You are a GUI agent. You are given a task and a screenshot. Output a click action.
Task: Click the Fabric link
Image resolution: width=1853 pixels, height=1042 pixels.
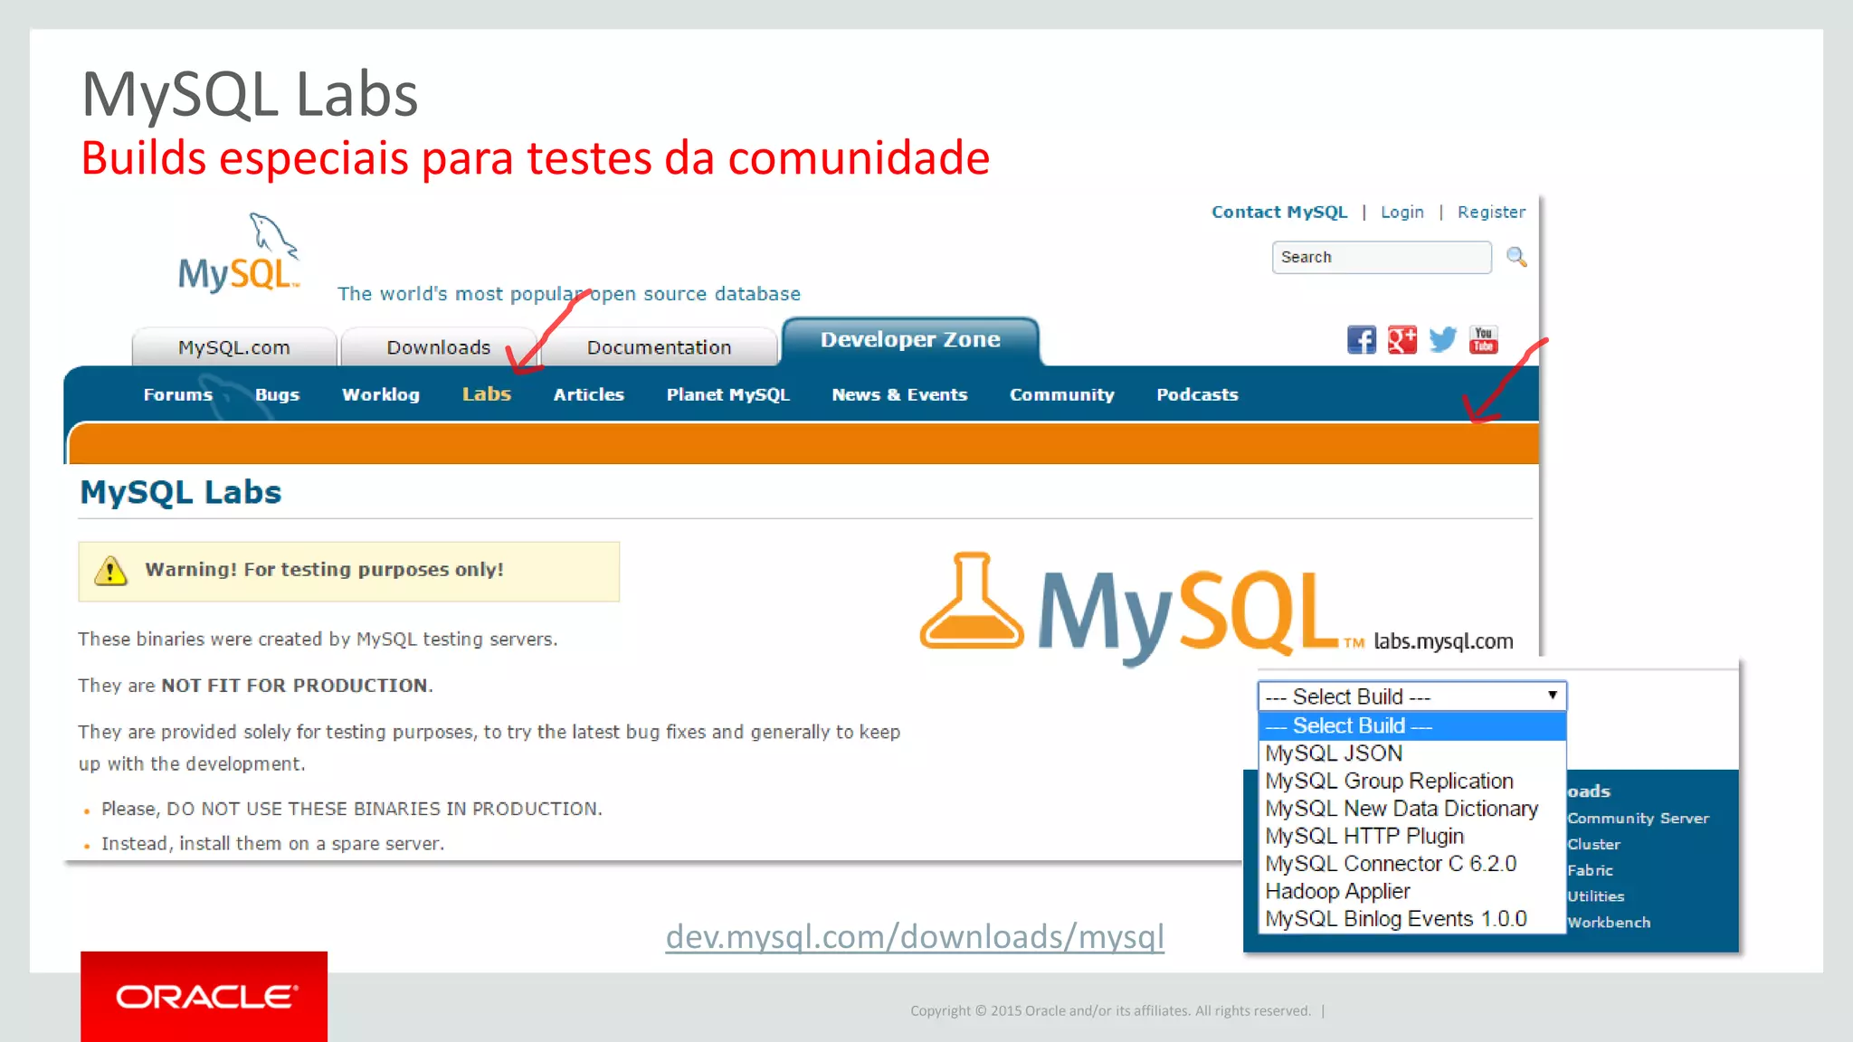point(1591,870)
